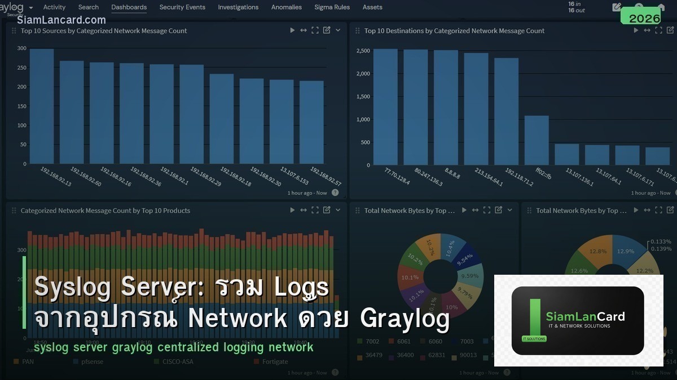Open the Anomalies menu item
This screenshot has width=677, height=380.
pos(286,7)
